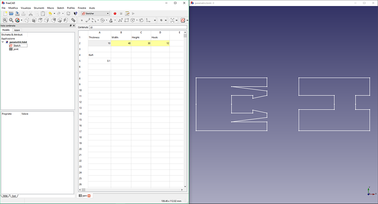Open the Modifica menu
This screenshot has width=378, height=204.
tap(13, 8)
